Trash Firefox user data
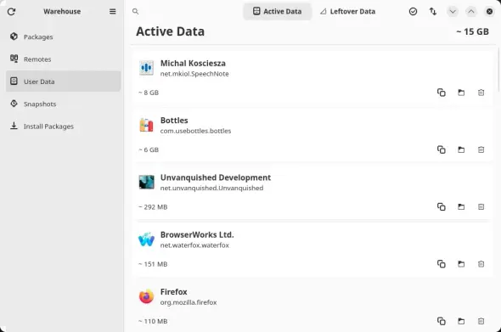Image resolution: width=501 pixels, height=332 pixels. pyautogui.click(x=481, y=321)
